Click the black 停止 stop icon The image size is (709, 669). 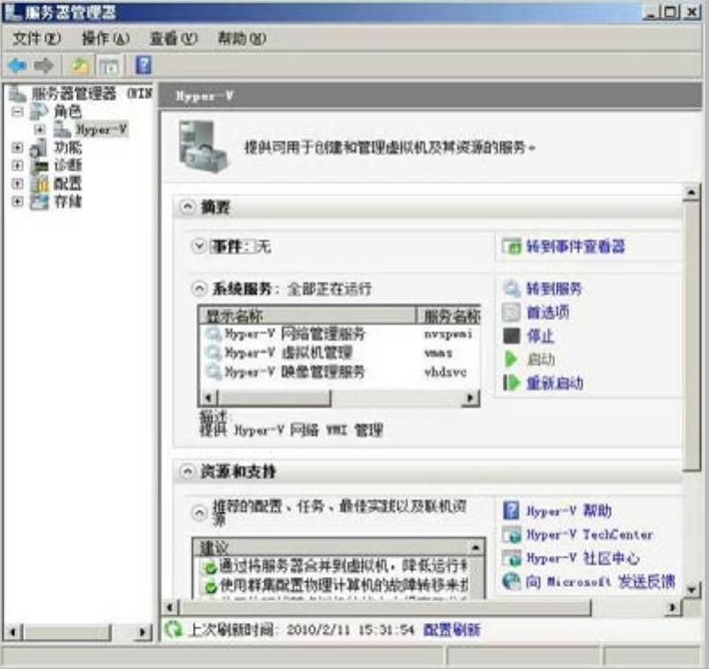pos(511,336)
